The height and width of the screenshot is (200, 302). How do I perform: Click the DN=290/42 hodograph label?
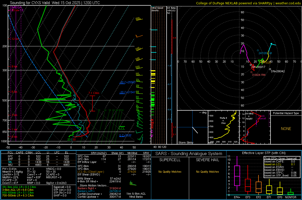[x=278, y=71]
